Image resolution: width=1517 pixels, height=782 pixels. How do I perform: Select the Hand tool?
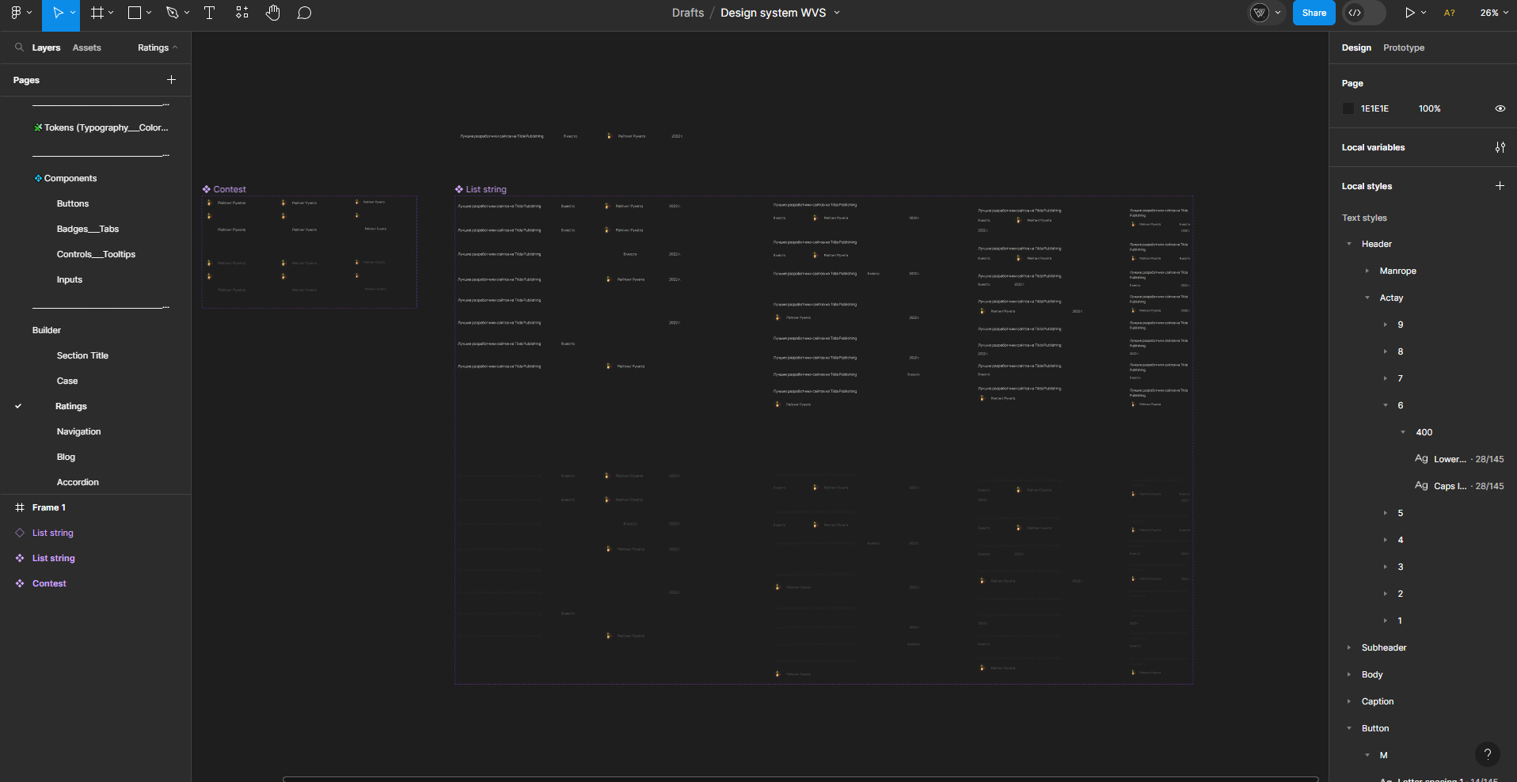coord(273,13)
